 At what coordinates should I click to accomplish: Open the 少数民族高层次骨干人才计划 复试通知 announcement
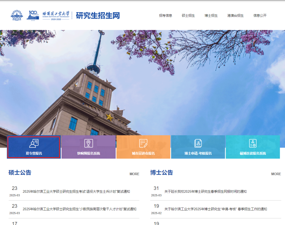(x=79, y=209)
